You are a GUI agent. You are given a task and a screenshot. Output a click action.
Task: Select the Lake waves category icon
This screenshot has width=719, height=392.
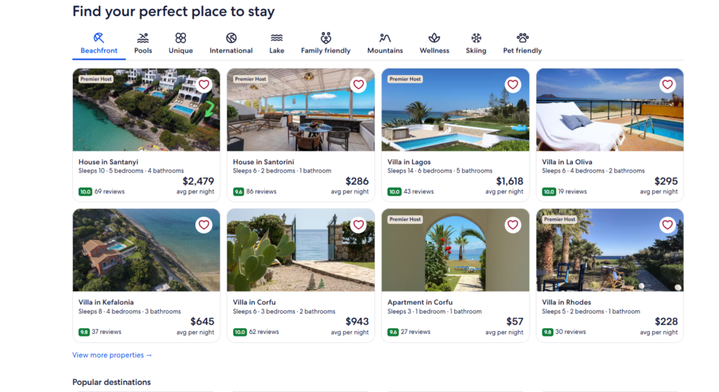tap(277, 39)
